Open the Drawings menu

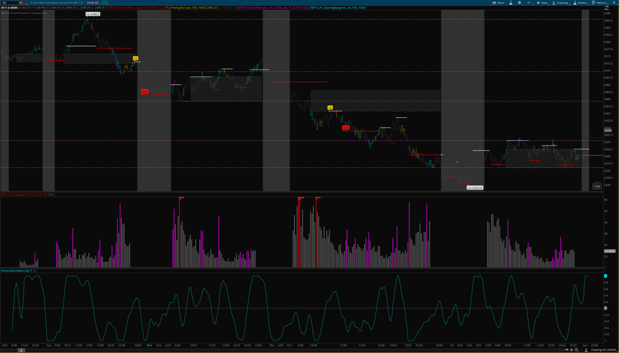coord(560,3)
